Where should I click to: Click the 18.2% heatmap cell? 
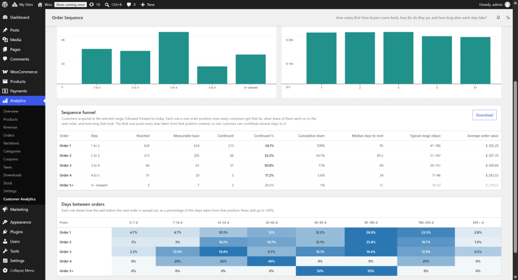(223, 242)
